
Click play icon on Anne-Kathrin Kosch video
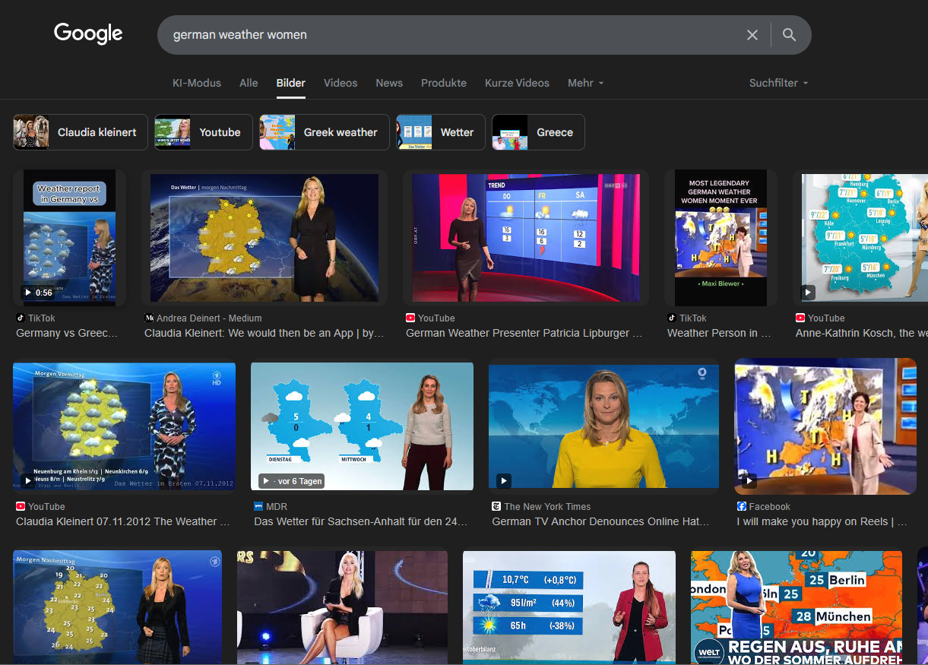point(808,293)
